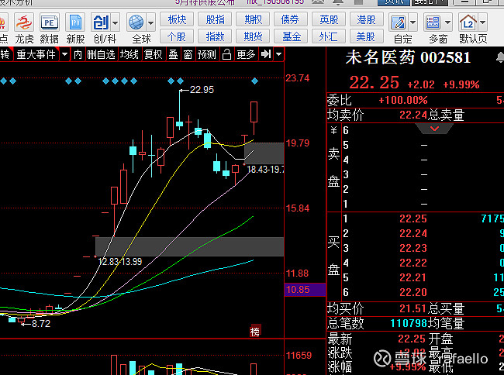Viewport: 504px width, 375px height.
Task: Select the 债券 bonds button
Action: (x=291, y=19)
